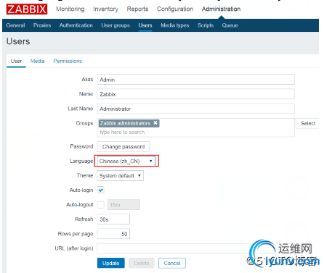The height and width of the screenshot is (273, 324).
Task: Open the Language dropdown
Action: pyautogui.click(x=126, y=161)
